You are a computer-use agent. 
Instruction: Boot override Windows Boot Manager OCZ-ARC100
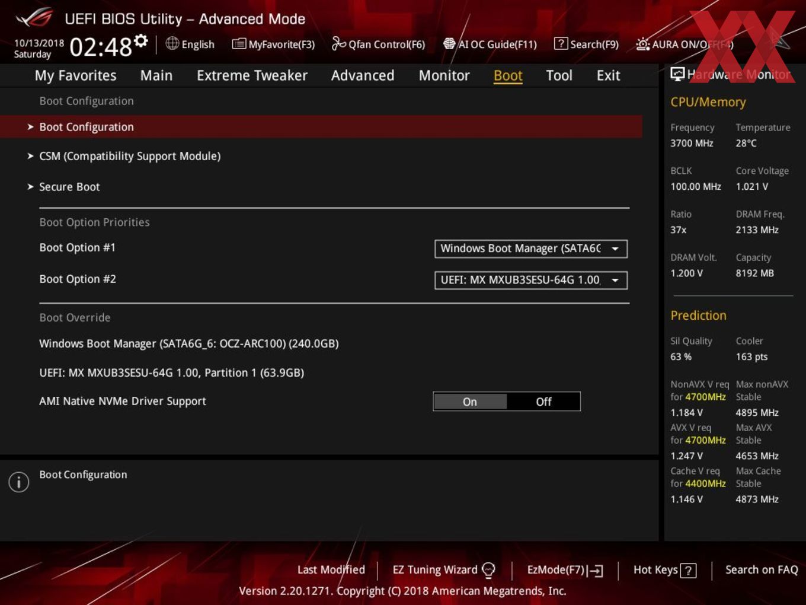pos(189,343)
